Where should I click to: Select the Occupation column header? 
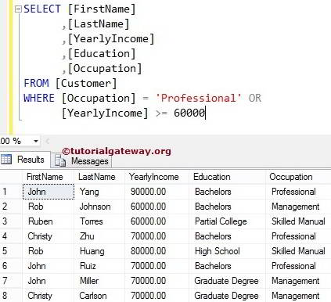(298, 177)
